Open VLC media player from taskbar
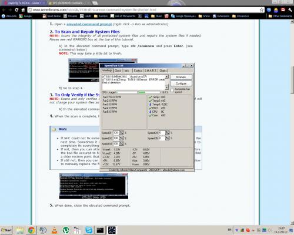Viewport: 294px width, 235px height. [x=54, y=230]
